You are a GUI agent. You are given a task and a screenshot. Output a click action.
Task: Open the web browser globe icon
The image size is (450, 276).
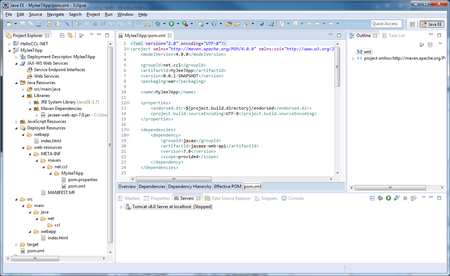click(261, 24)
